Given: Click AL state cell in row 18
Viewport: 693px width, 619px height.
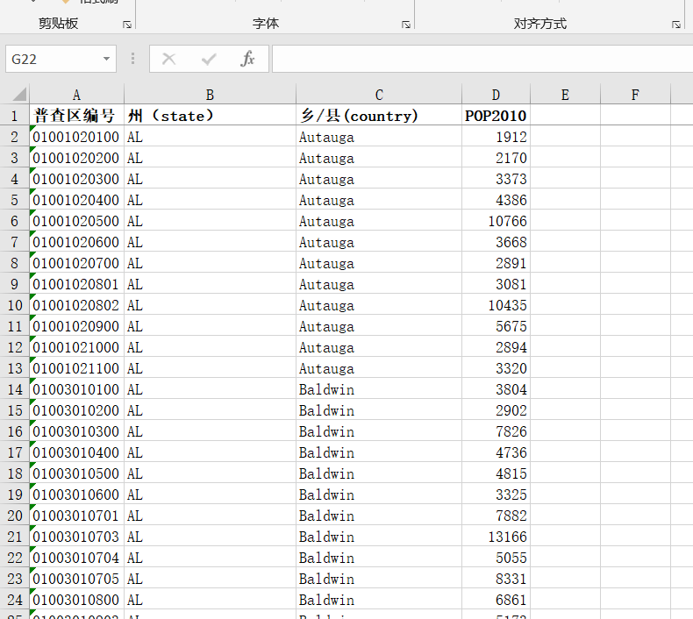Looking at the screenshot, I should (210, 473).
